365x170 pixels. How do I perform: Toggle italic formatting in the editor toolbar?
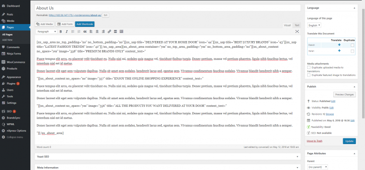(66, 32)
